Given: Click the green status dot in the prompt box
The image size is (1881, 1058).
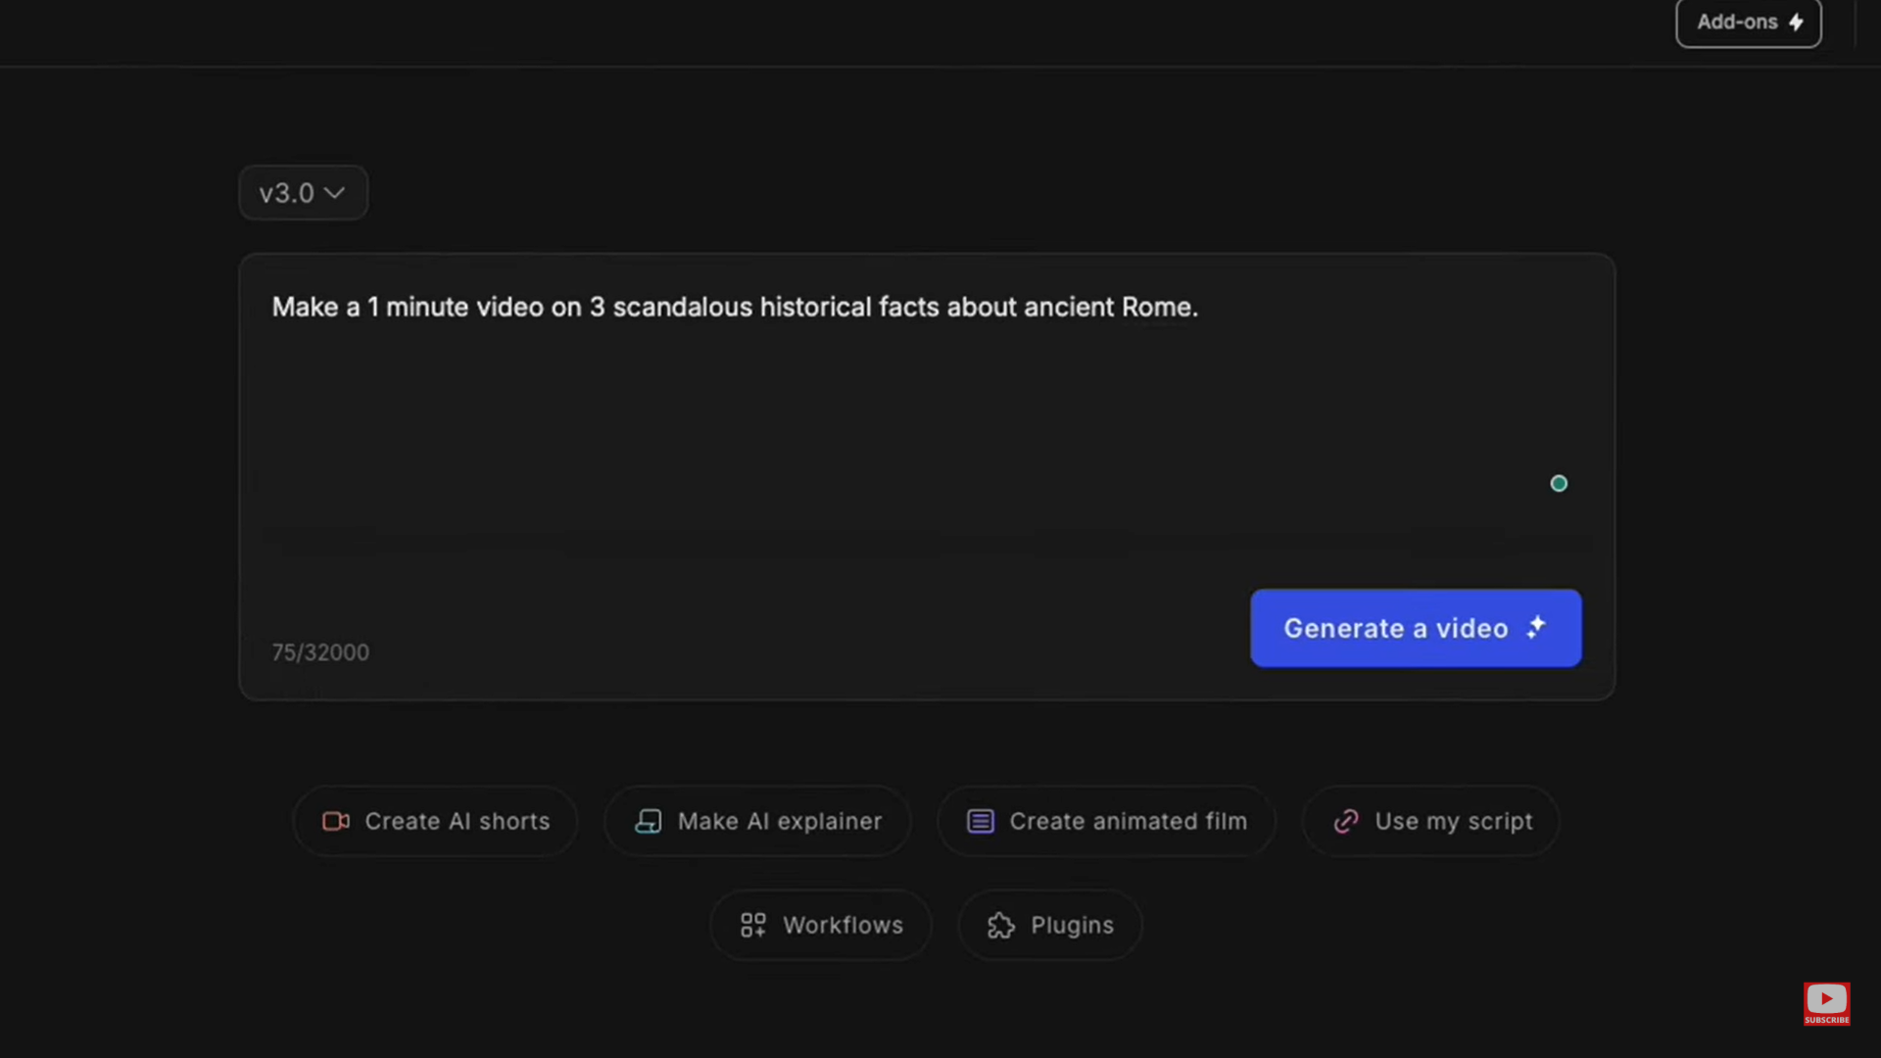Looking at the screenshot, I should click(1559, 483).
